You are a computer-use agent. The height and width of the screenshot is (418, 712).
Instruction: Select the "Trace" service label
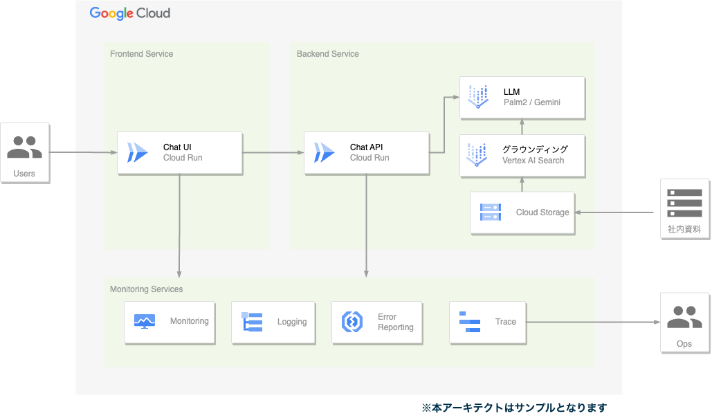tap(506, 322)
